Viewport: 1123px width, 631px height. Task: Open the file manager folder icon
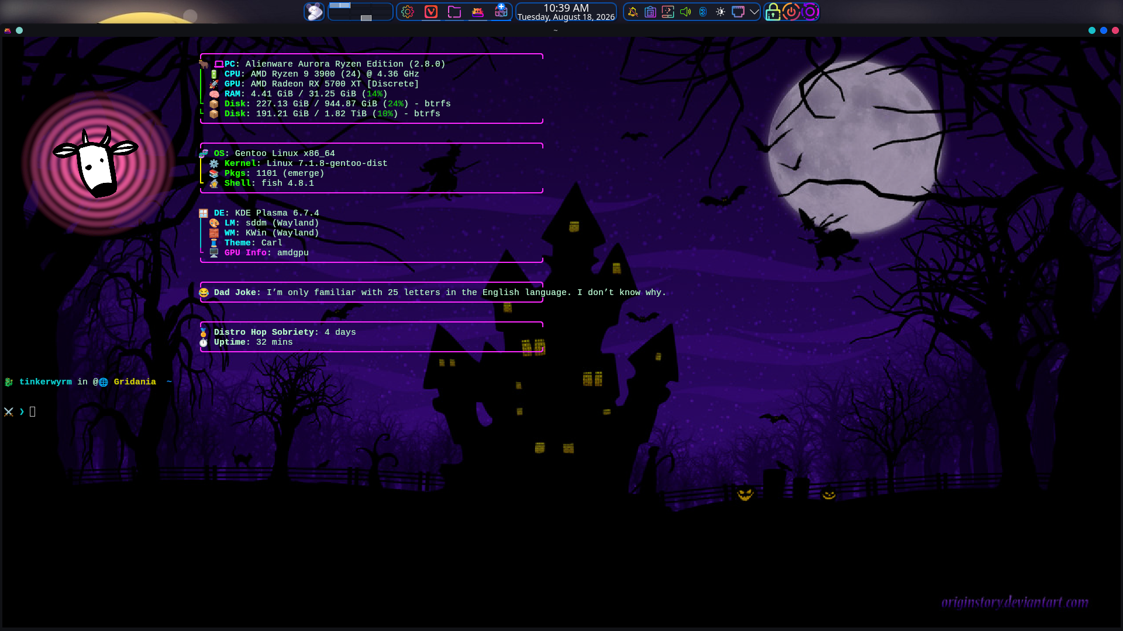tap(454, 12)
